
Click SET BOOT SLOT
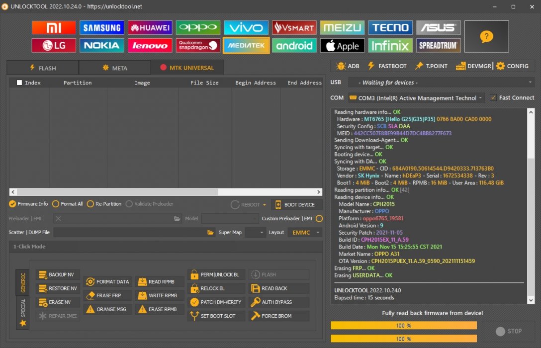pyautogui.click(x=216, y=316)
